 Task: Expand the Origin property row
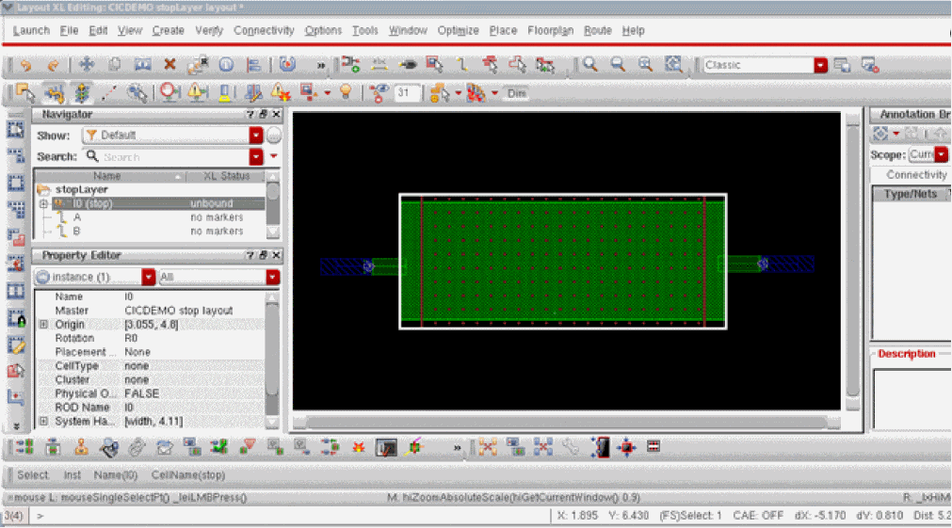43,325
